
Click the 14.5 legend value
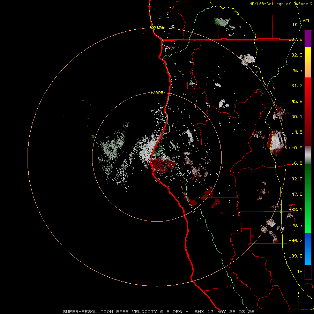297,132
